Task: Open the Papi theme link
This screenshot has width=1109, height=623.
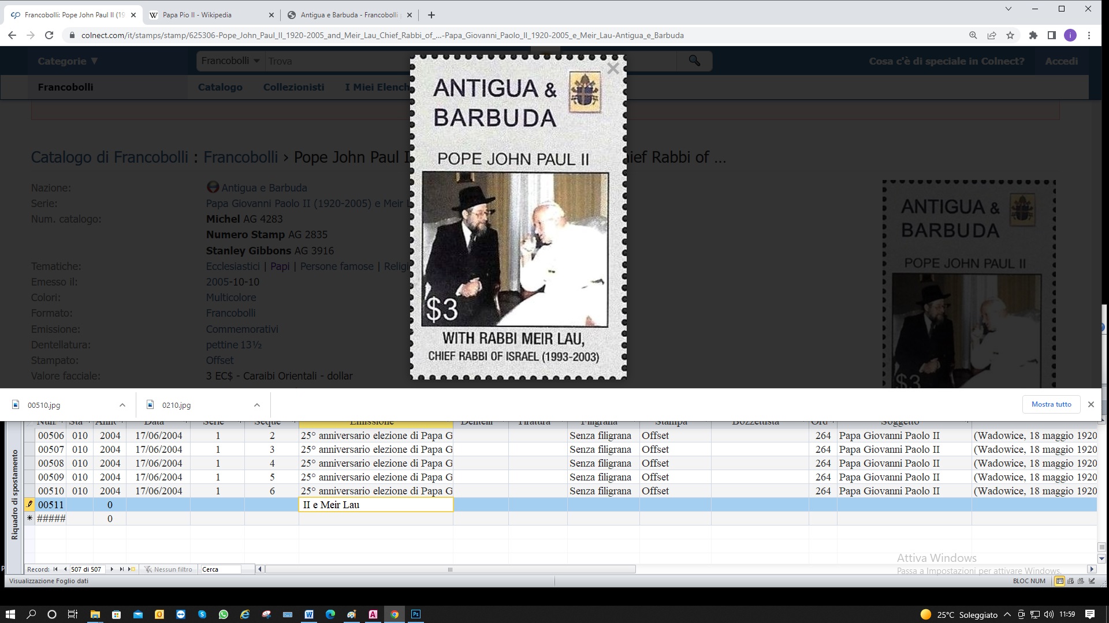Action: [x=280, y=266]
